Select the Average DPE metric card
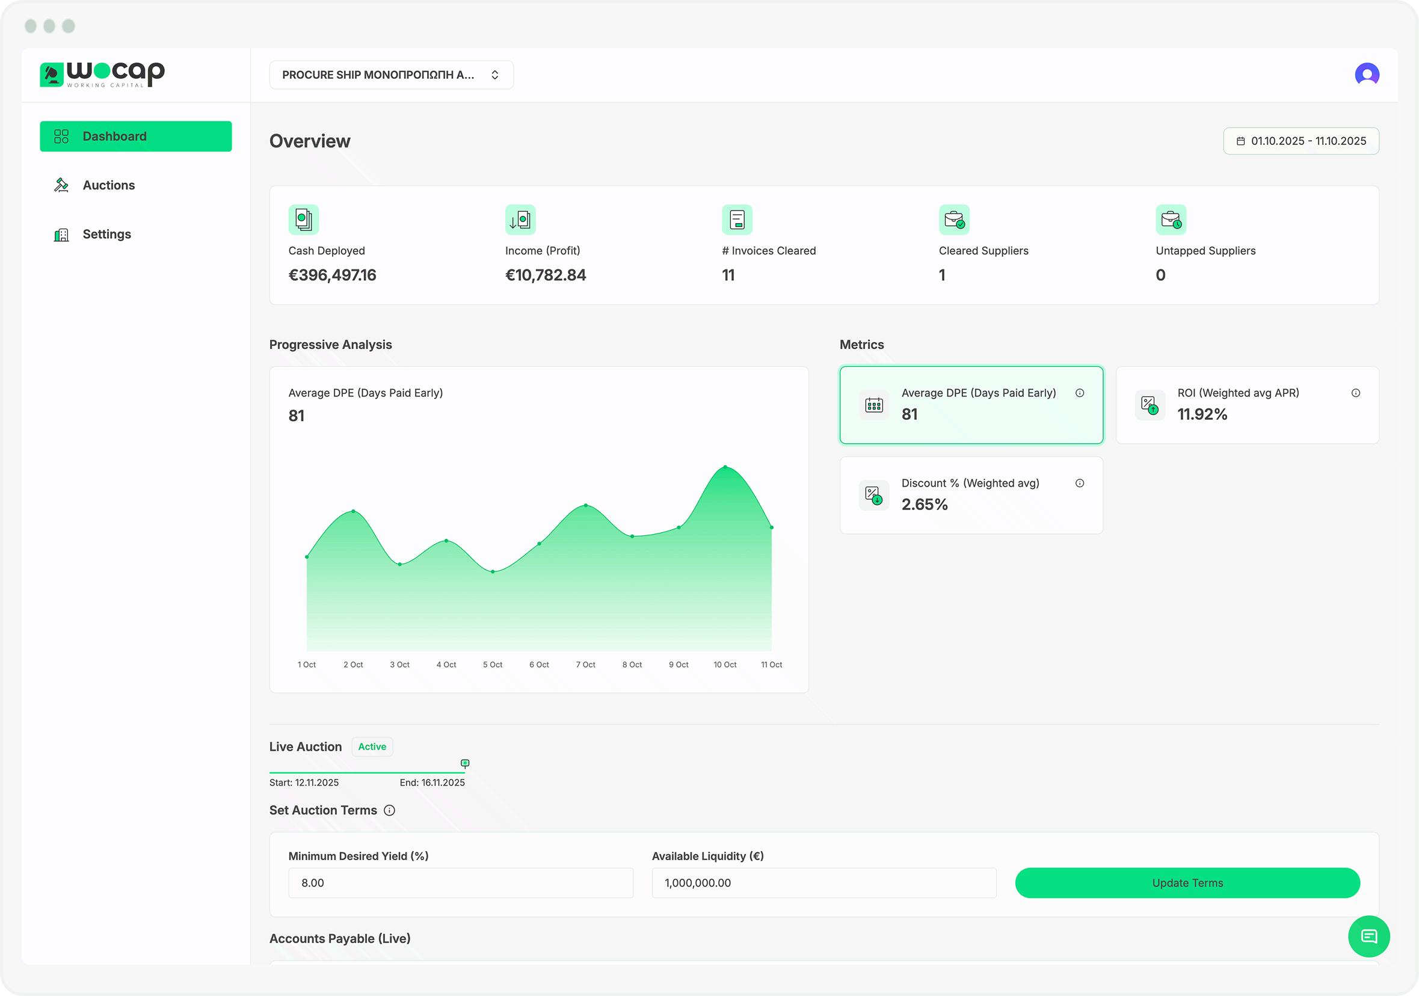 [970, 405]
